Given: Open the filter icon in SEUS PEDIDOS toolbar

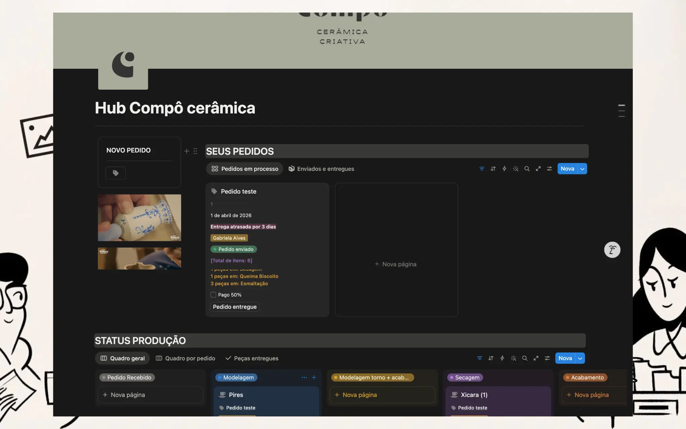Looking at the screenshot, I should coord(482,169).
